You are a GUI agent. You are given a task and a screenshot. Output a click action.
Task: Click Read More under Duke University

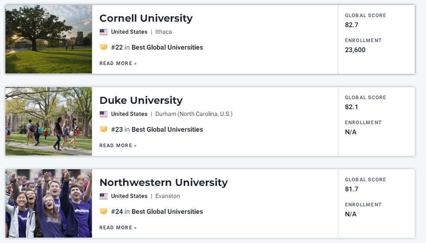pyautogui.click(x=118, y=145)
